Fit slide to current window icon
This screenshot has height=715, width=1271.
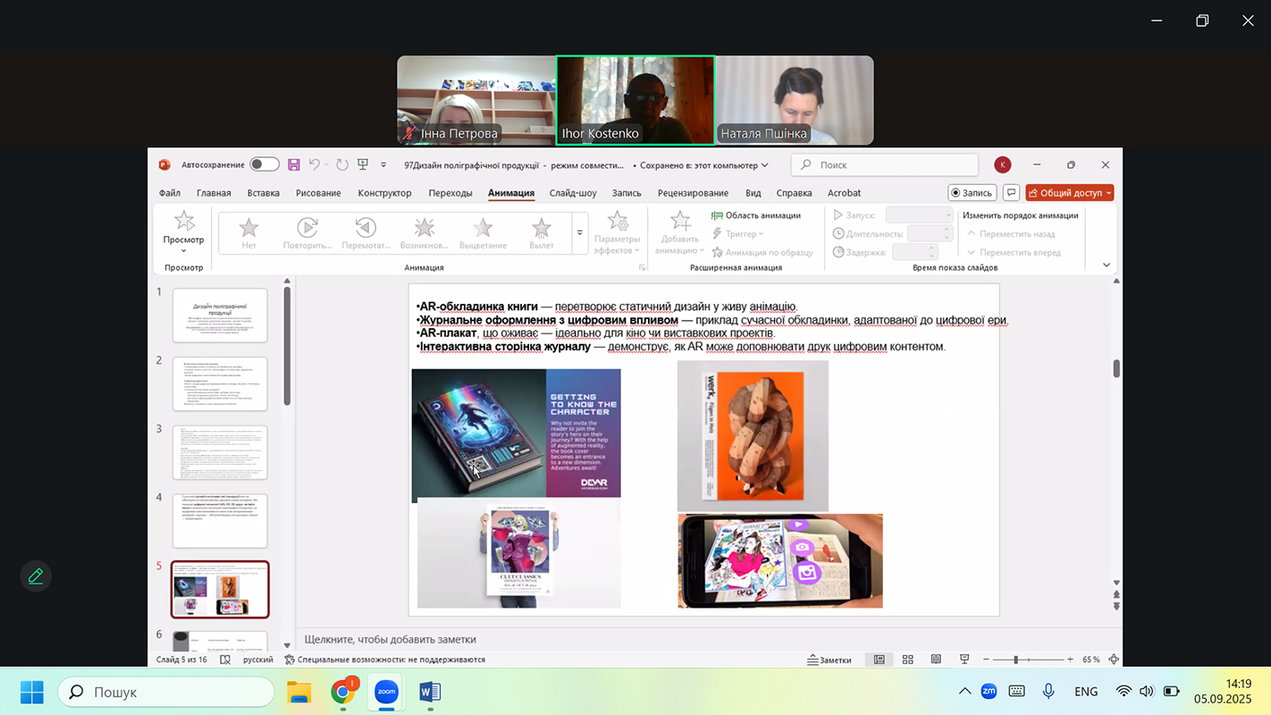(x=1114, y=660)
